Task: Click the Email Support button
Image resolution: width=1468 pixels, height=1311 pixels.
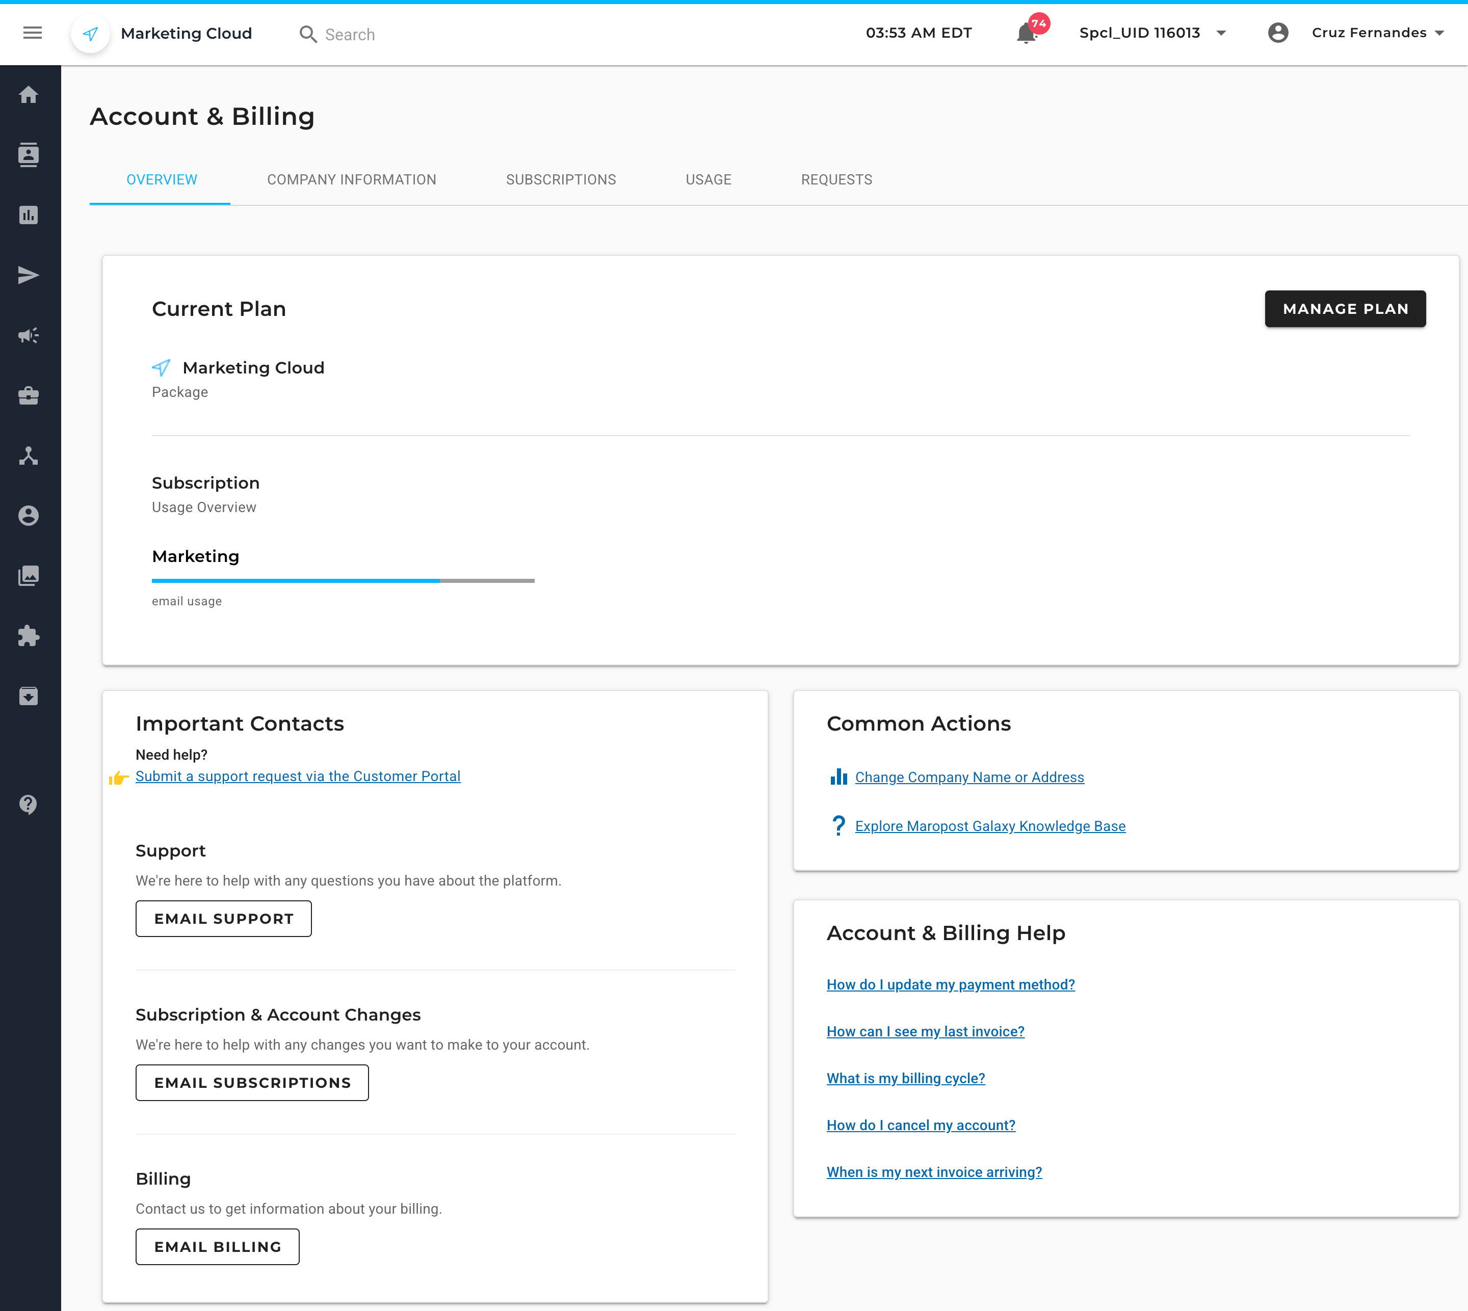Action: (x=223, y=919)
